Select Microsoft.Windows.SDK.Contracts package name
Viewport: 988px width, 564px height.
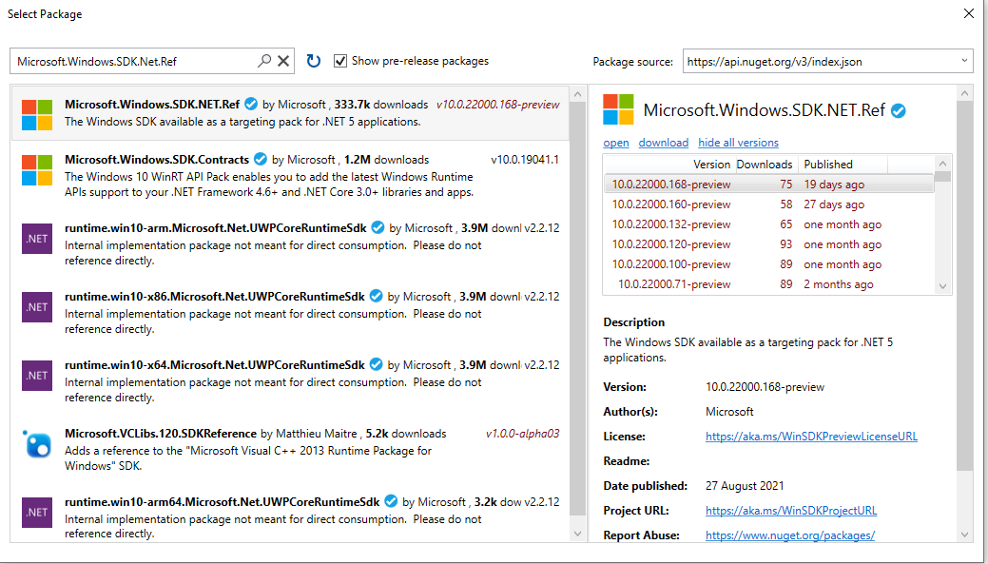tap(156, 160)
